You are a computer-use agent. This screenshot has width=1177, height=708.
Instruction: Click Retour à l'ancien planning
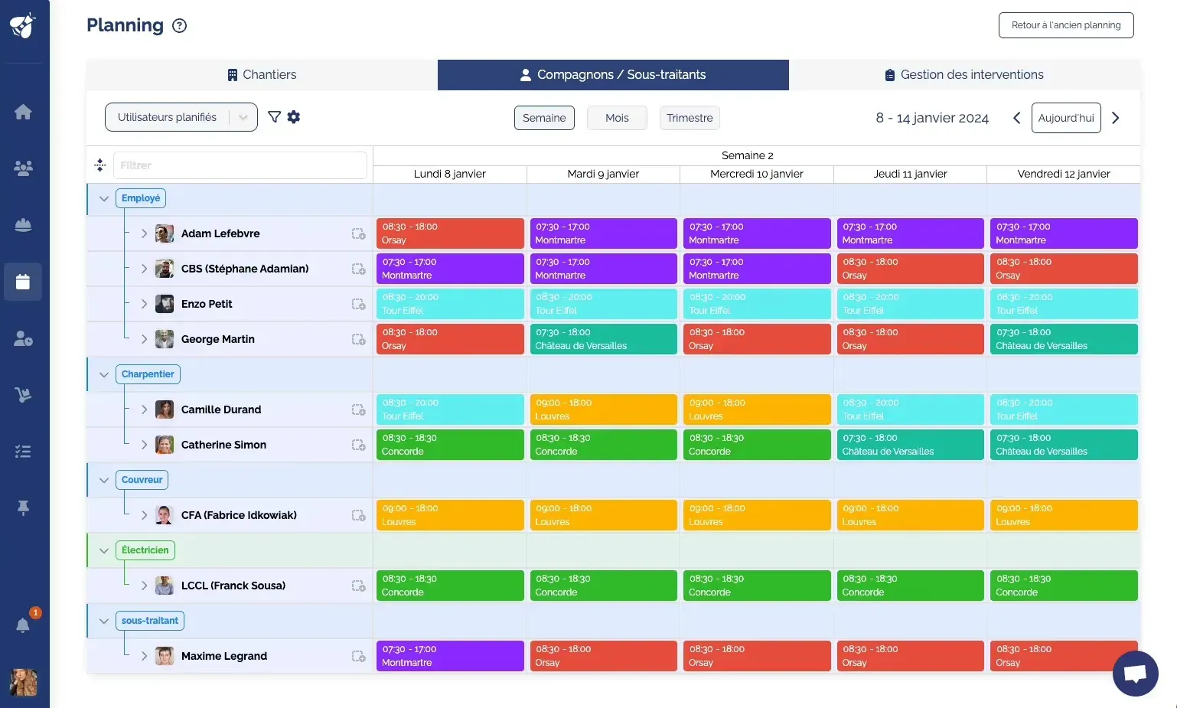1066,24
